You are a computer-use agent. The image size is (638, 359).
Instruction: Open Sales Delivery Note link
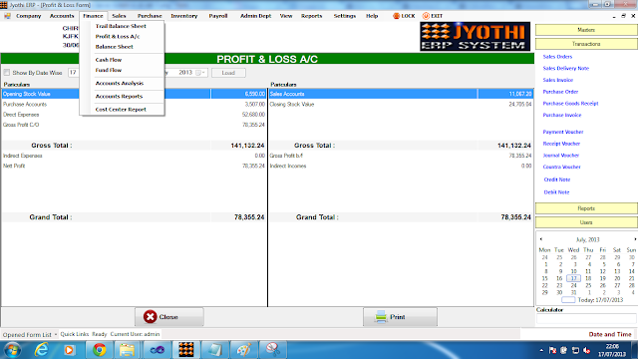point(566,69)
